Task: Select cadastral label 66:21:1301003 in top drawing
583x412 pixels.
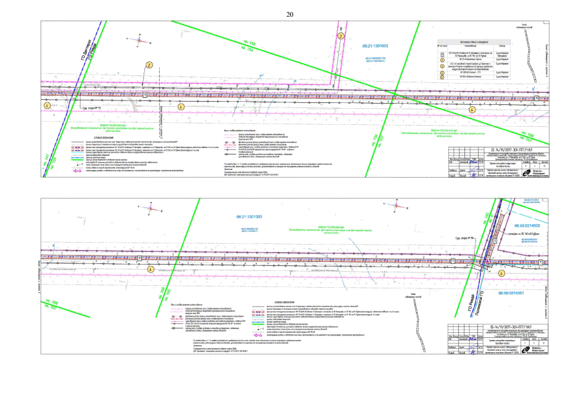Action: click(375, 47)
